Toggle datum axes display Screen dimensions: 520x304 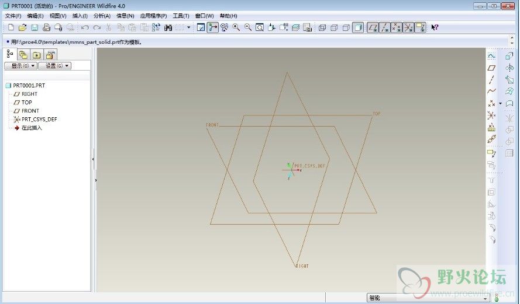(x=385, y=27)
